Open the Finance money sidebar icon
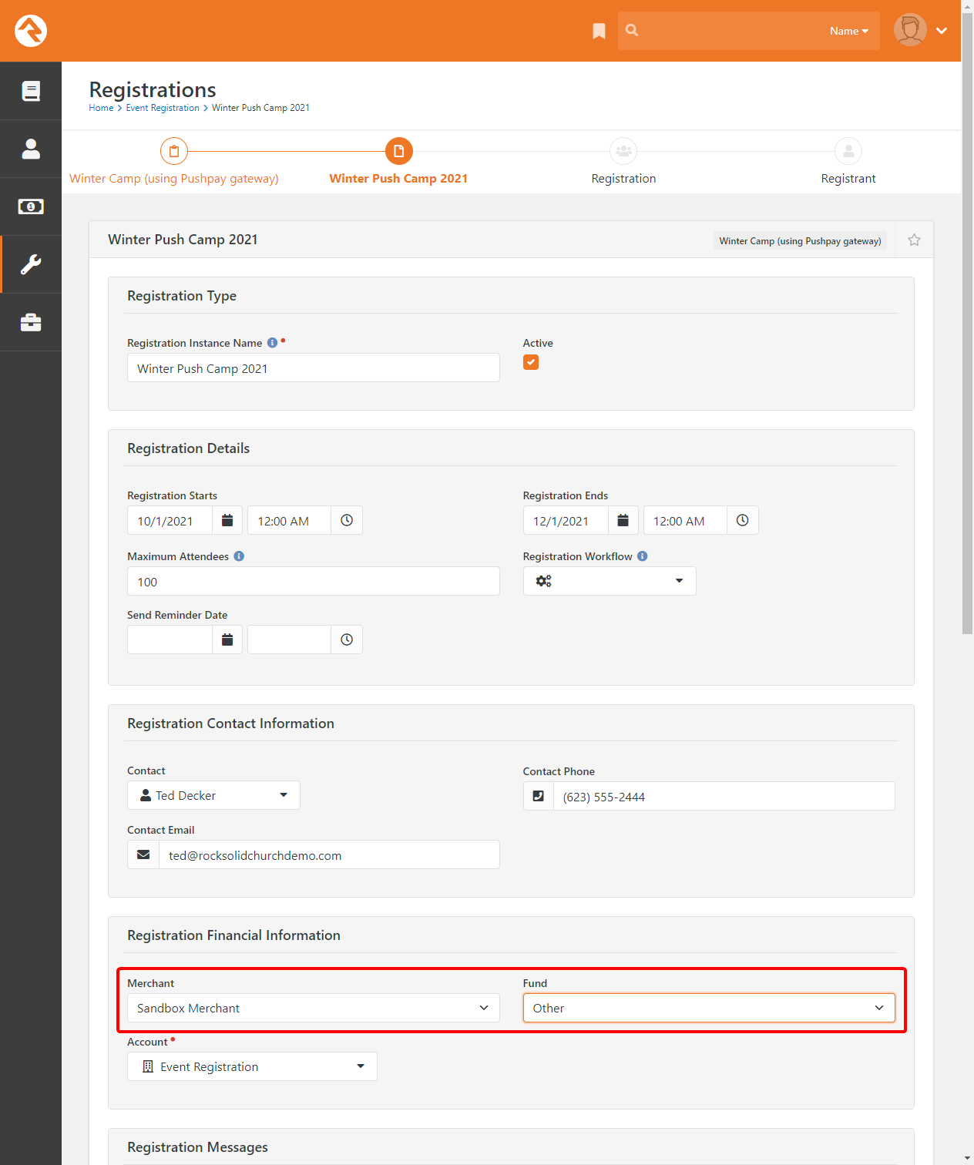Screen dimensions: 974x1165 [x=31, y=206]
